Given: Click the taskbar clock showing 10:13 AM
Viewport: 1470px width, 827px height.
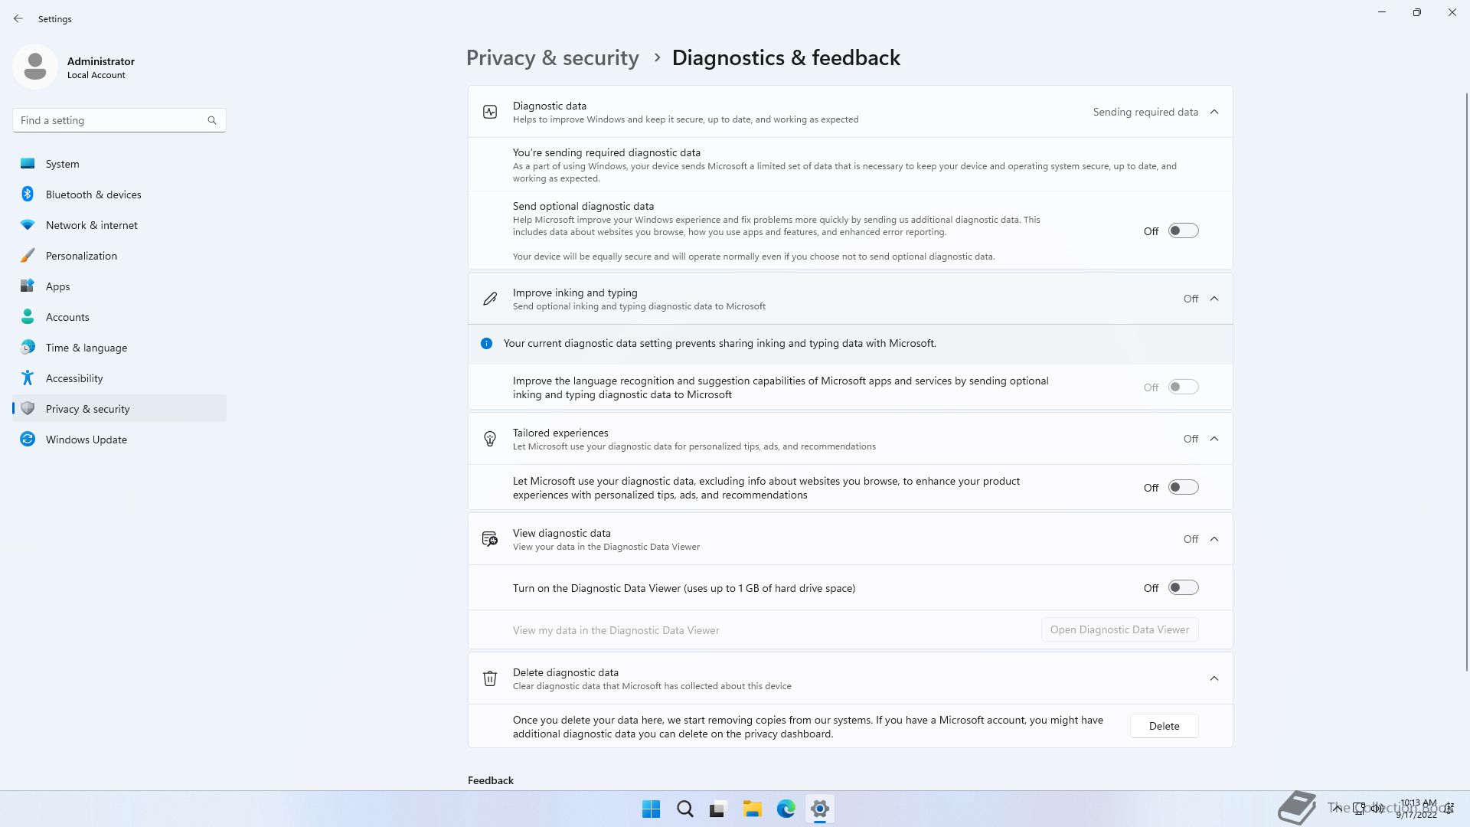Looking at the screenshot, I should pos(1416,809).
